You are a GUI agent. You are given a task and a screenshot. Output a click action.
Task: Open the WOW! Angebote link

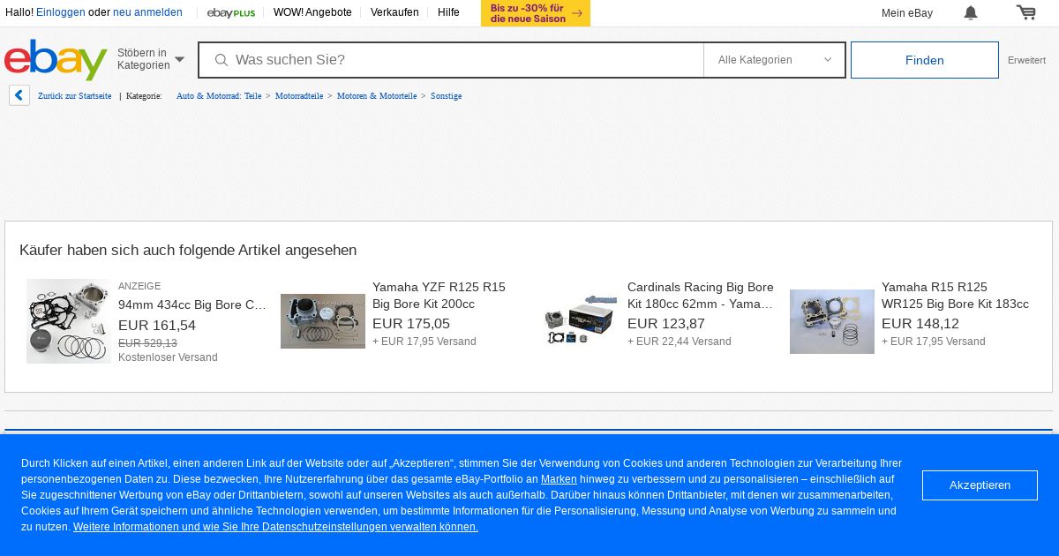(312, 12)
